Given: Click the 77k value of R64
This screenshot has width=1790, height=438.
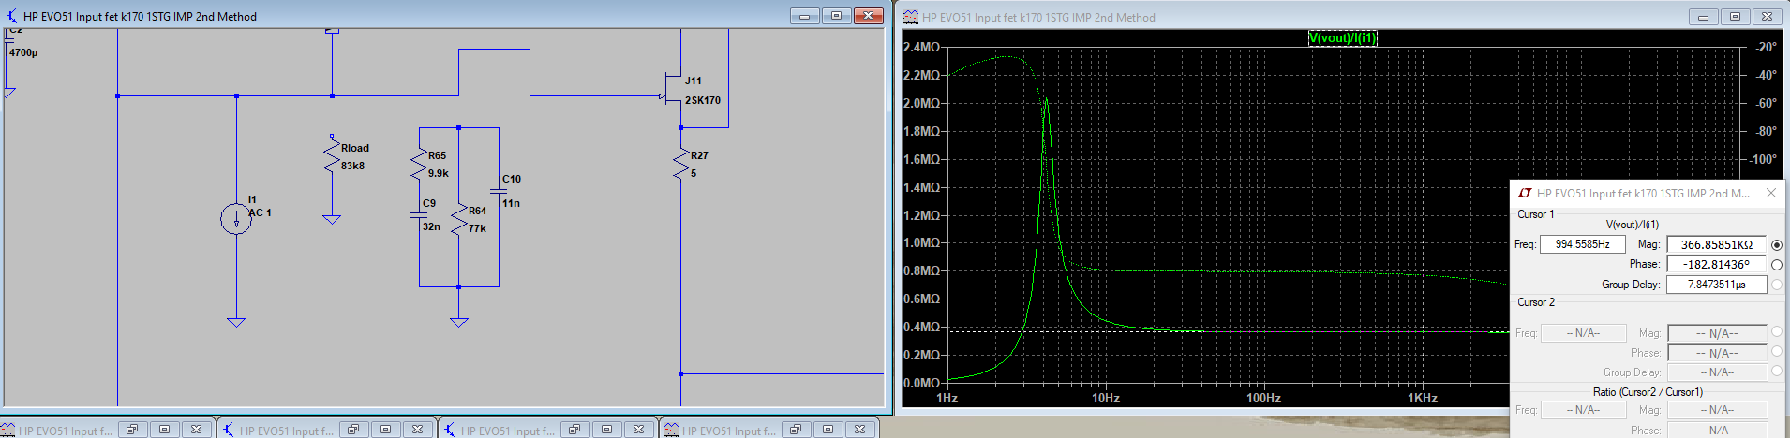Looking at the screenshot, I should click(x=477, y=228).
